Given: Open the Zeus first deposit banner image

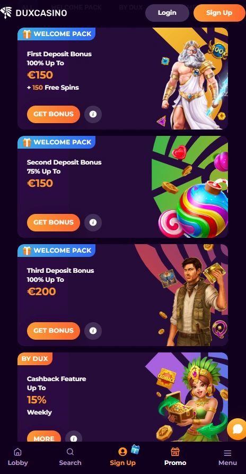Looking at the screenshot, I should click(x=190, y=79).
